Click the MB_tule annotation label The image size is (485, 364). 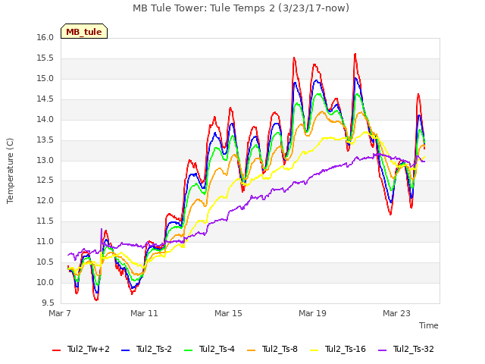(x=84, y=31)
